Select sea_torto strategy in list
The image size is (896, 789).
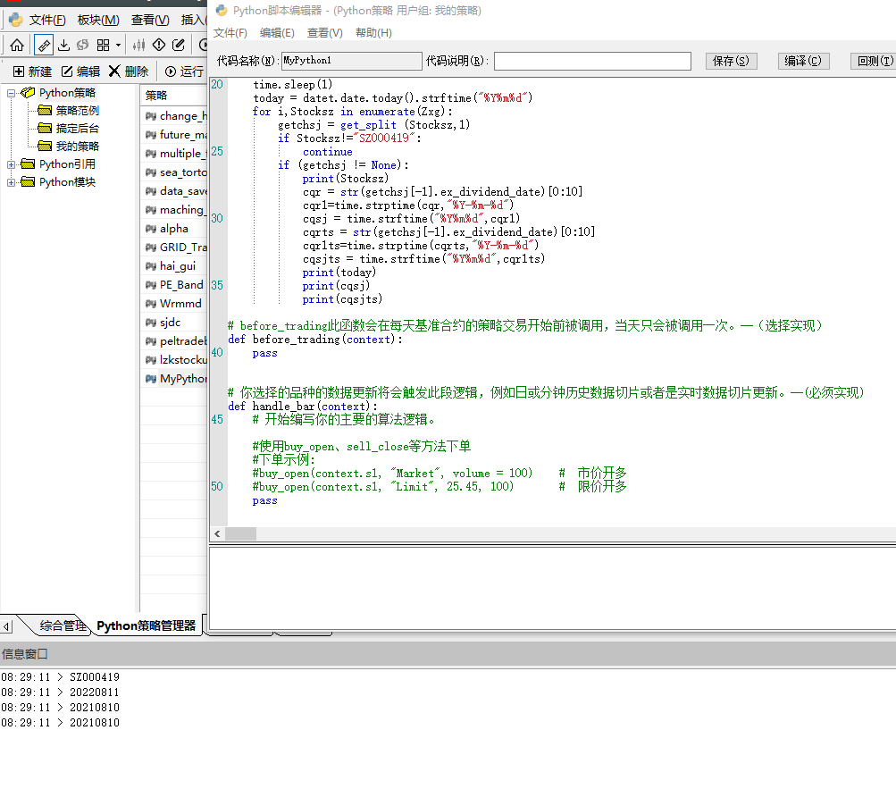click(174, 172)
